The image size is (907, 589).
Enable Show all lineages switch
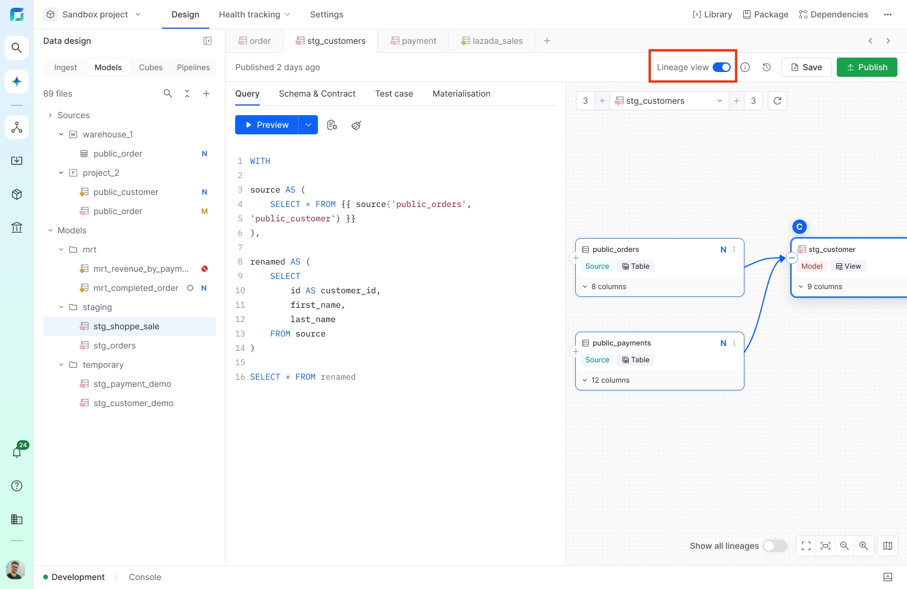[774, 546]
